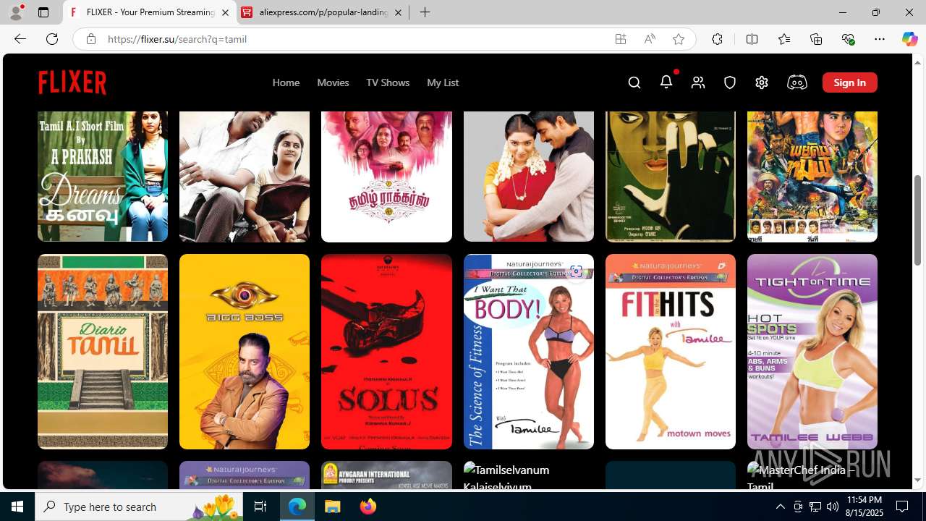The height and width of the screenshot is (521, 926).
Task: Select the FLIXER browser tab
Action: [x=150, y=12]
